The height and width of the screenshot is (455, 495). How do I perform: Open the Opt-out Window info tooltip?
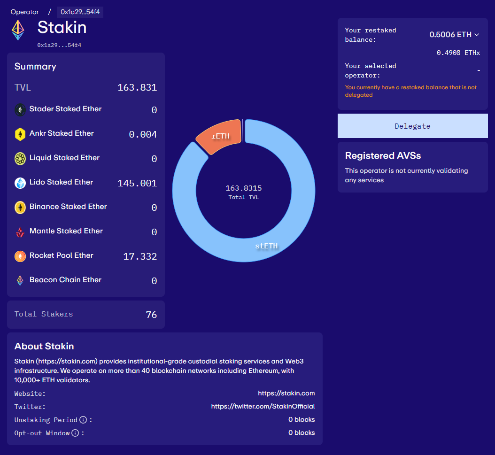point(76,433)
